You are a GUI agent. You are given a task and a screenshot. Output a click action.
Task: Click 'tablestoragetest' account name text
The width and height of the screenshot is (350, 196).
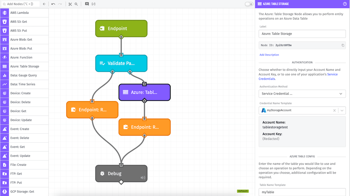pos(275,127)
